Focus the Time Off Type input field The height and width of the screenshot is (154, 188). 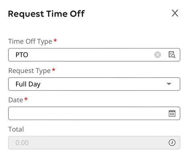click(x=94, y=55)
